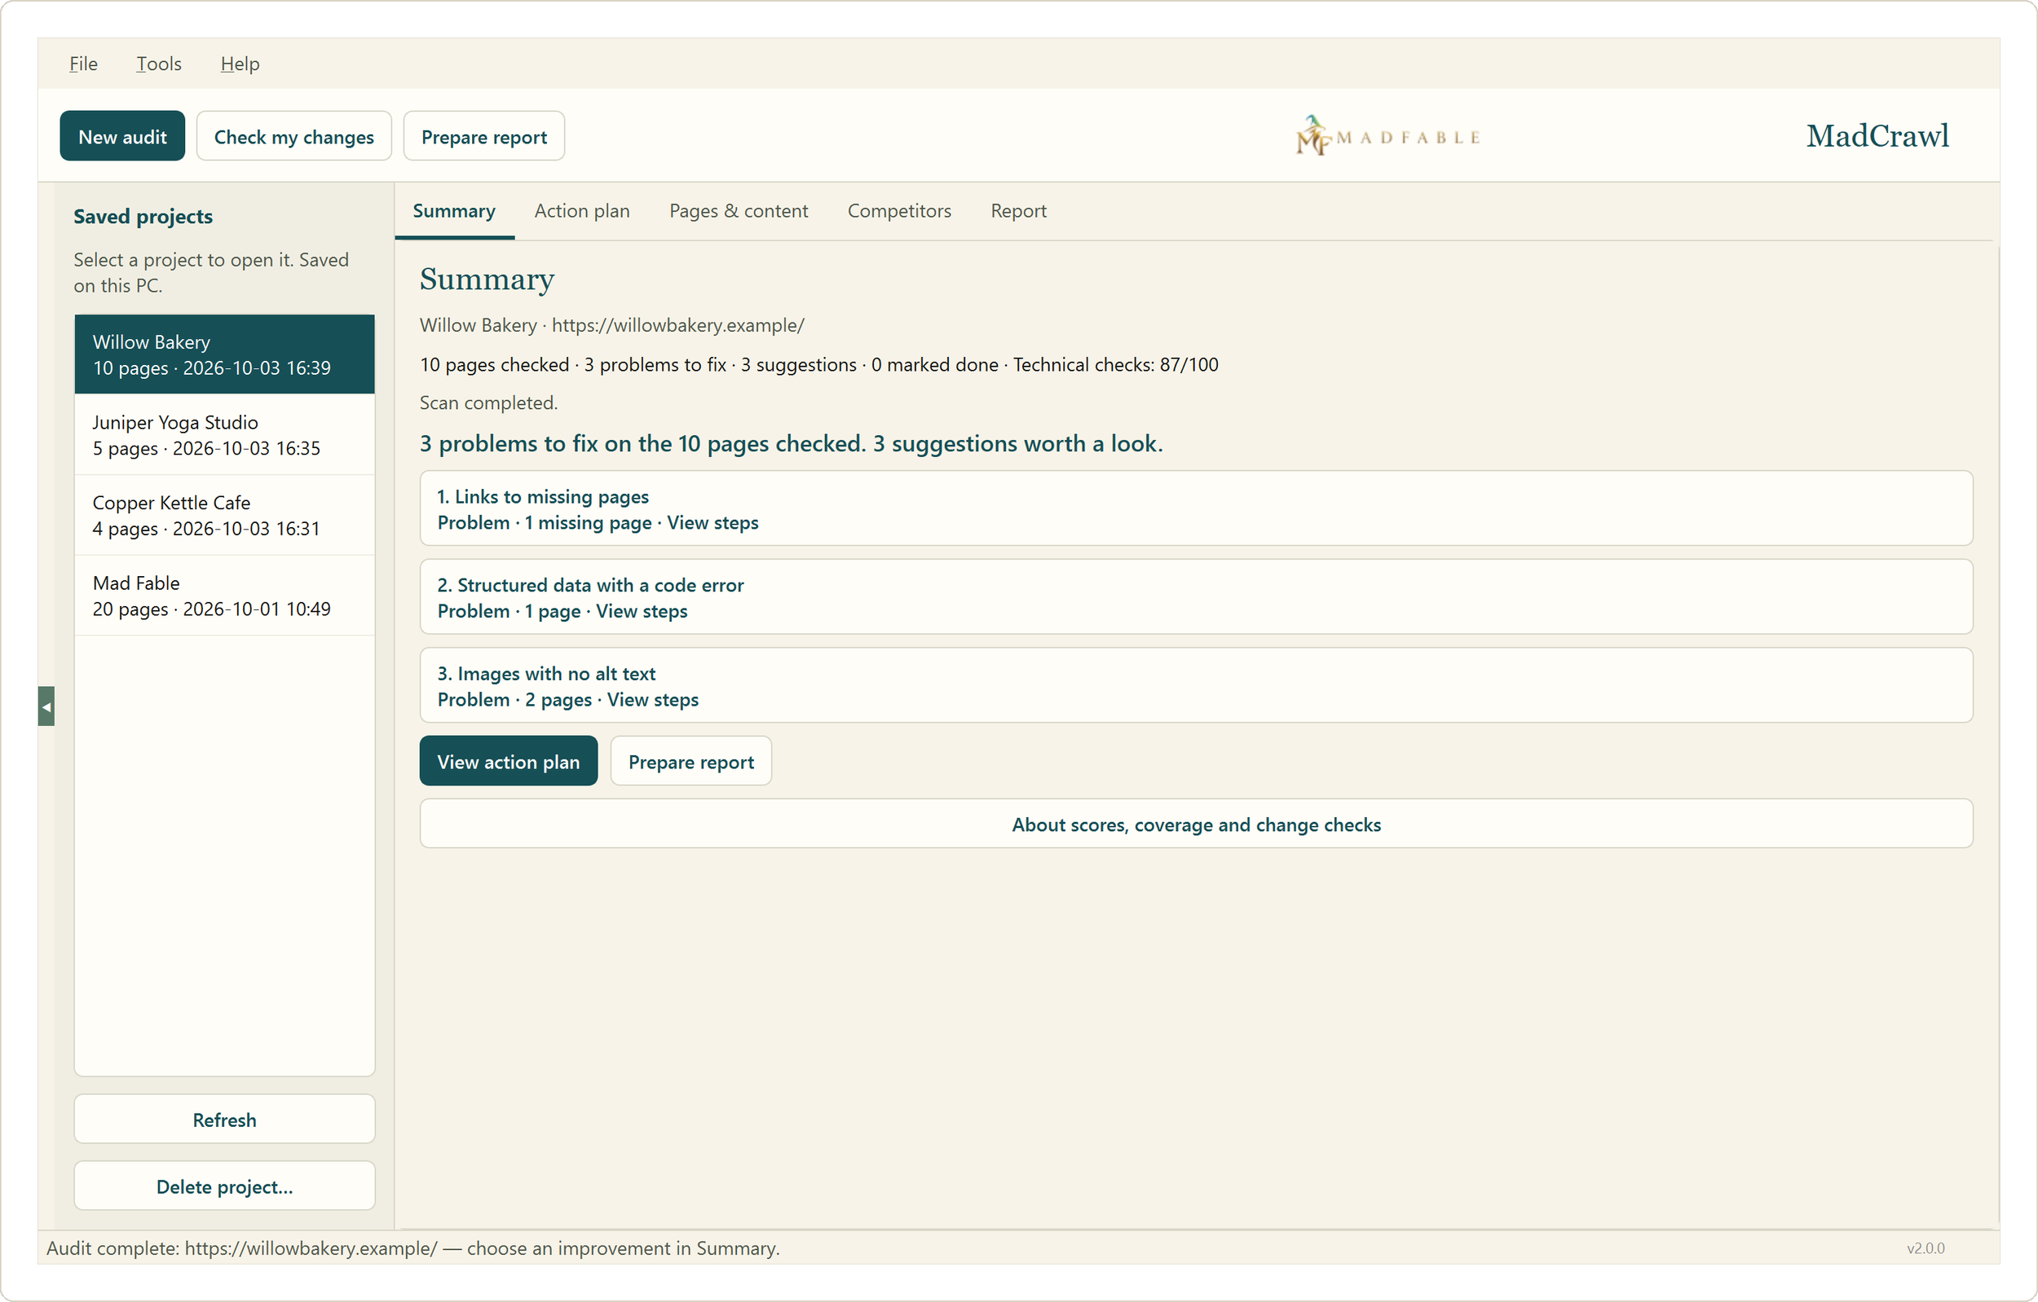Select the Copper Kettle Cafe project
This screenshot has height=1302, width=2038.
point(224,515)
